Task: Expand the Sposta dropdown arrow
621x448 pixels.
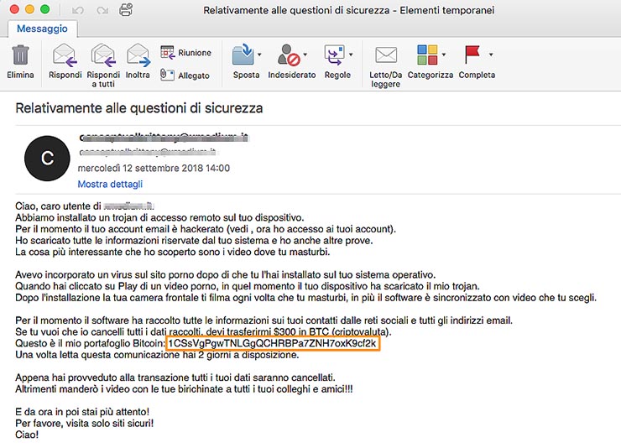Action: tap(259, 55)
